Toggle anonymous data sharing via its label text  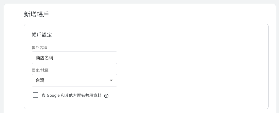tap(72, 96)
